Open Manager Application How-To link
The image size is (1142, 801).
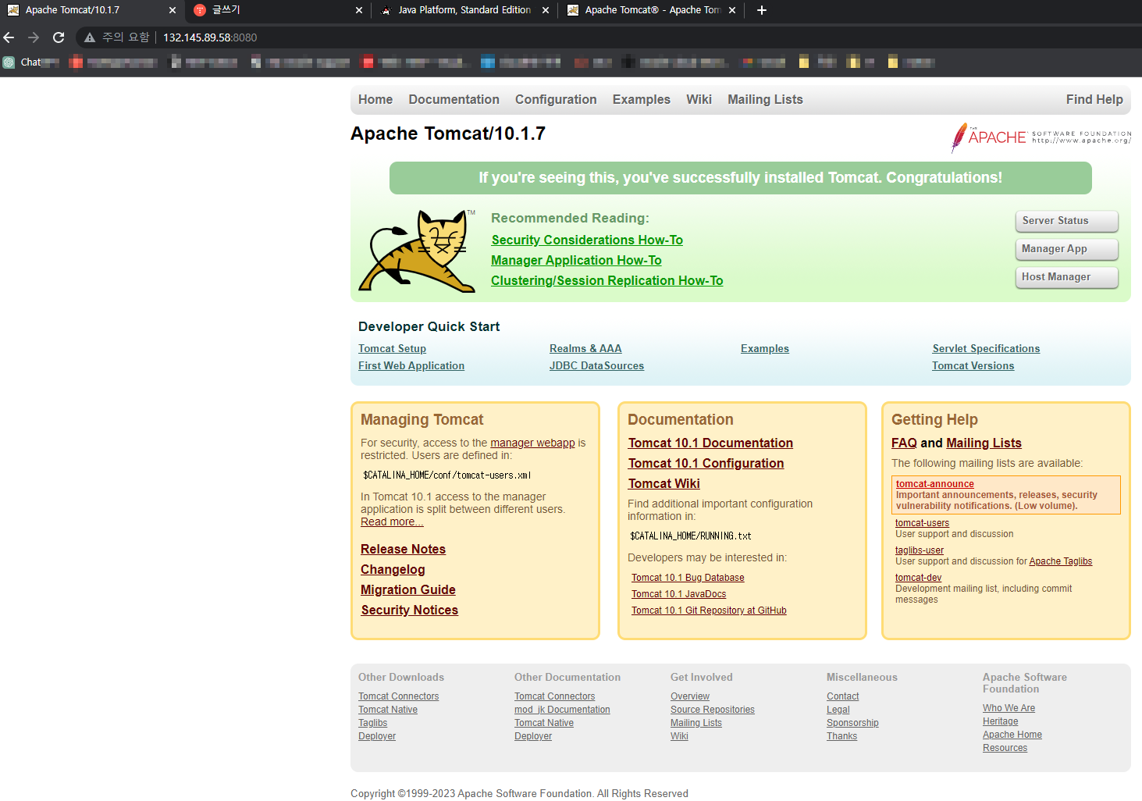point(576,261)
